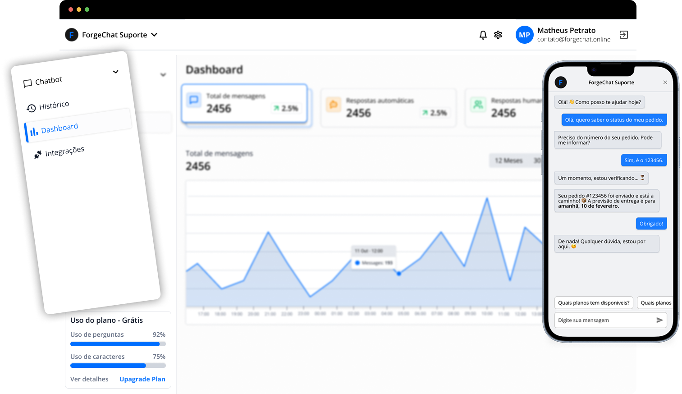Image resolution: width=682 pixels, height=394 pixels.
Task: Click the Digite sua mensagem input field
Action: 604,320
